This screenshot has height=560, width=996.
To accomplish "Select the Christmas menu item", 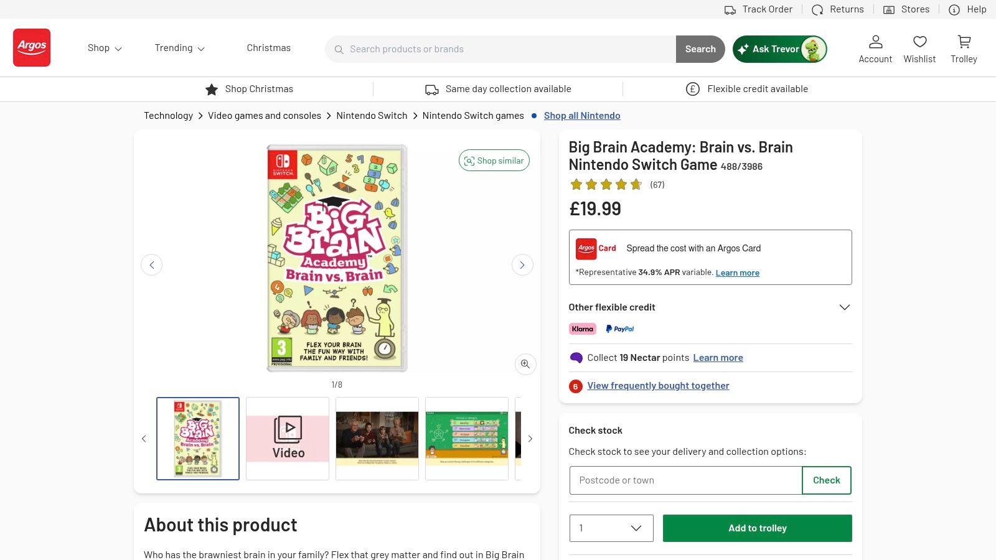I will [x=268, y=48].
